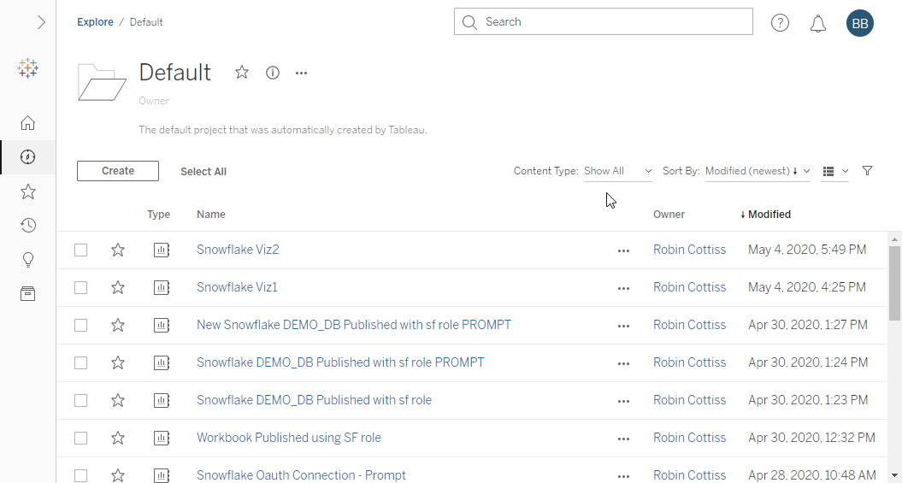902x483 pixels.
Task: Click the Default breadcrumb text
Action: click(146, 22)
